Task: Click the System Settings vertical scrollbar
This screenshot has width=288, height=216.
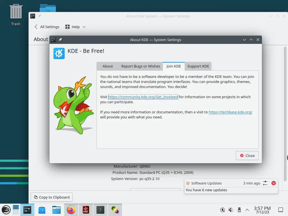Action: (285, 114)
